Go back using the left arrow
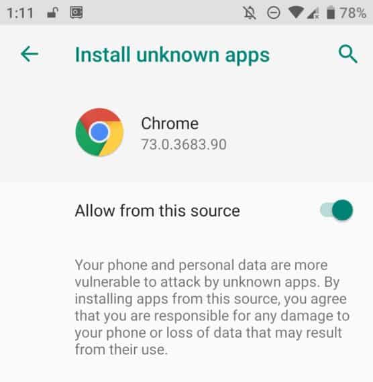Screen dimensions: 373x382 point(30,54)
